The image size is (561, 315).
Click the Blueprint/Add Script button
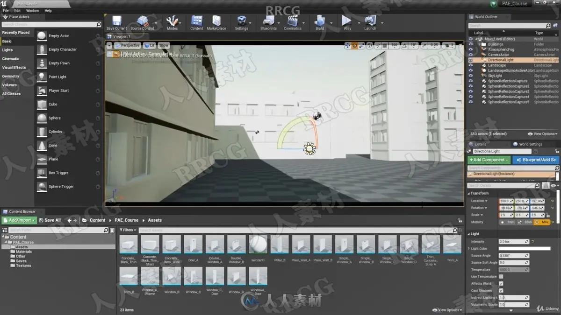[536, 160]
